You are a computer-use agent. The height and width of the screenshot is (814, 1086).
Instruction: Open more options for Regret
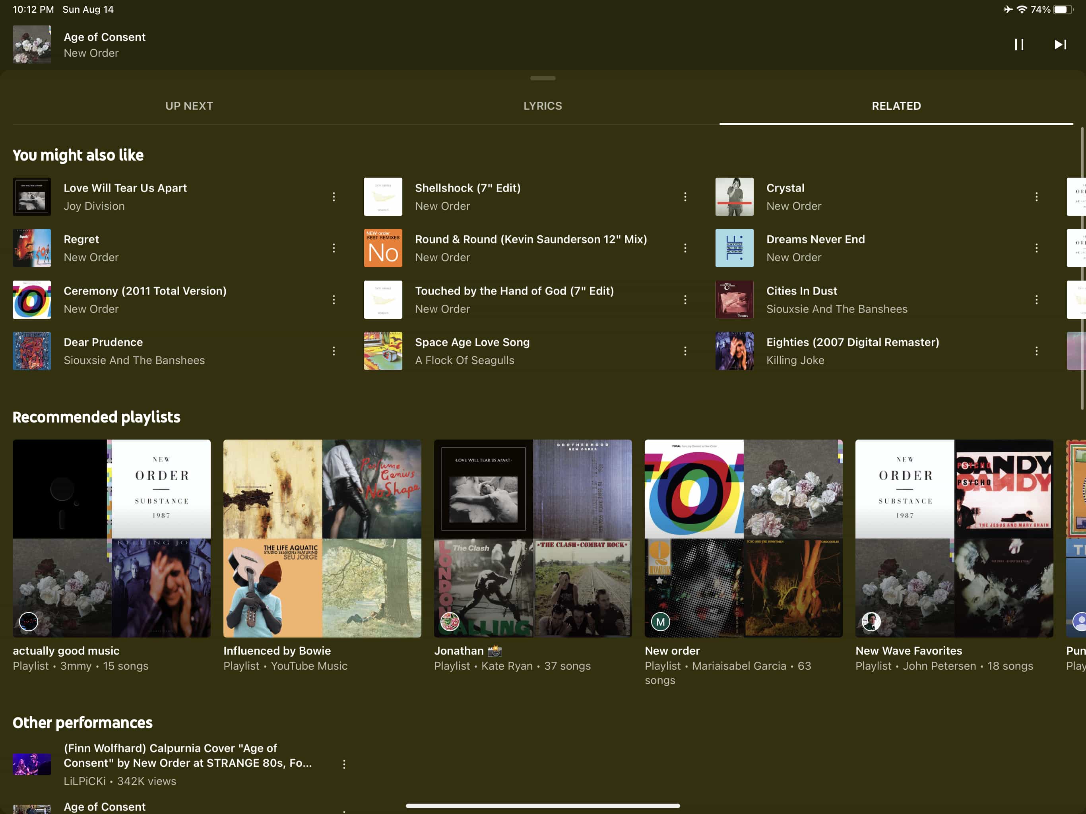tap(334, 248)
